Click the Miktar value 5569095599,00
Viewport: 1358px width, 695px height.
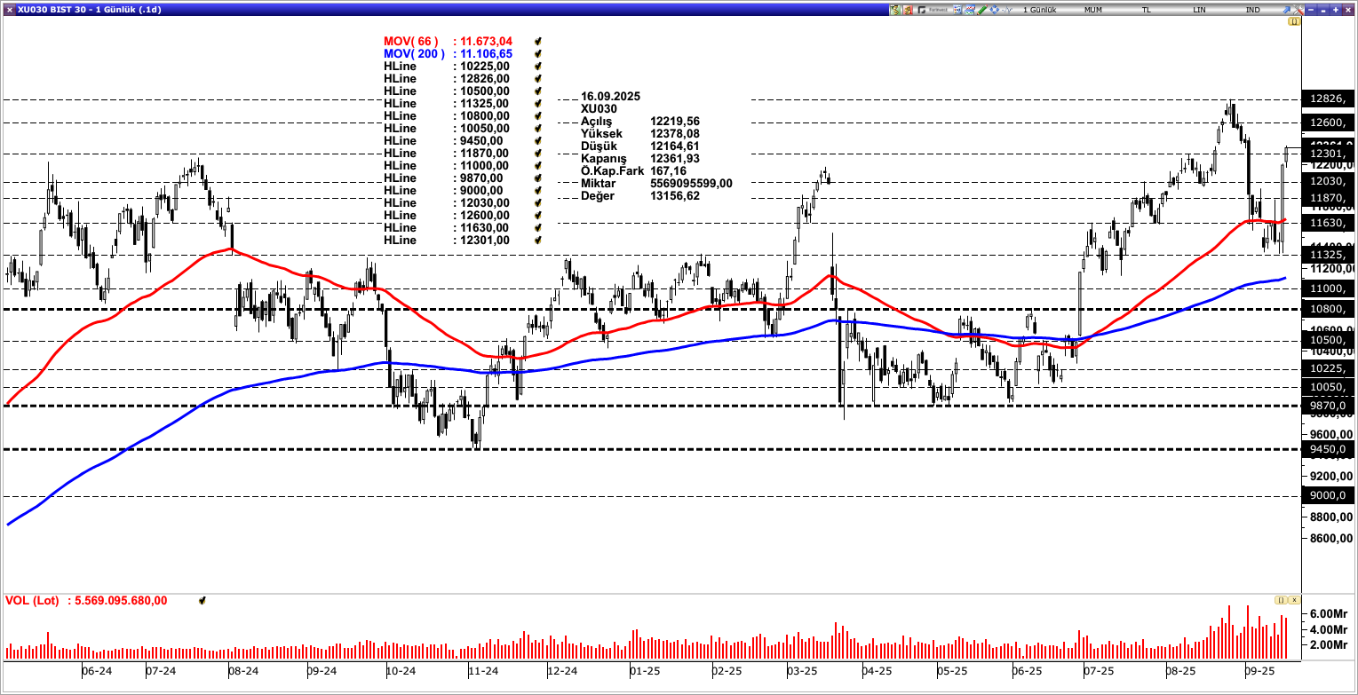pos(692,184)
